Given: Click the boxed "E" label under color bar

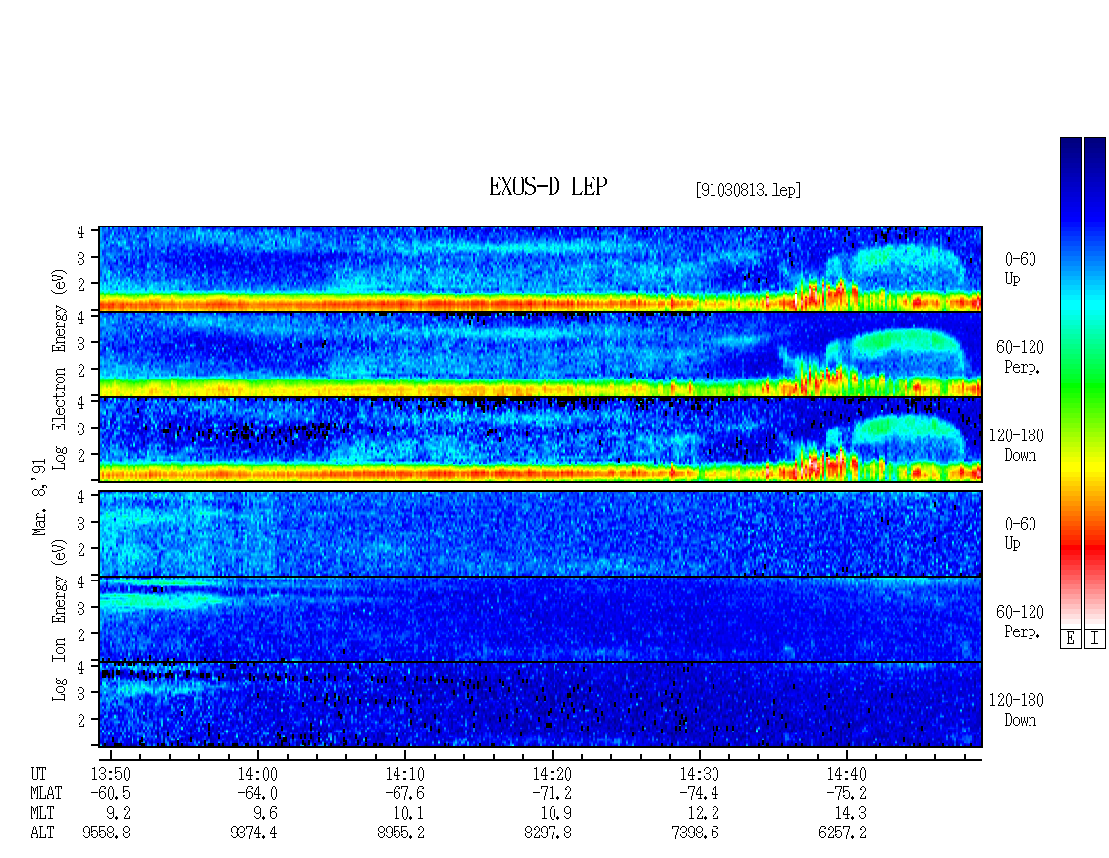Looking at the screenshot, I should click(1070, 639).
